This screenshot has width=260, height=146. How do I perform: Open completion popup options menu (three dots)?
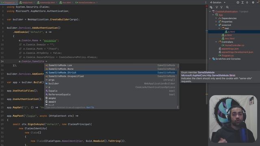point(178,107)
